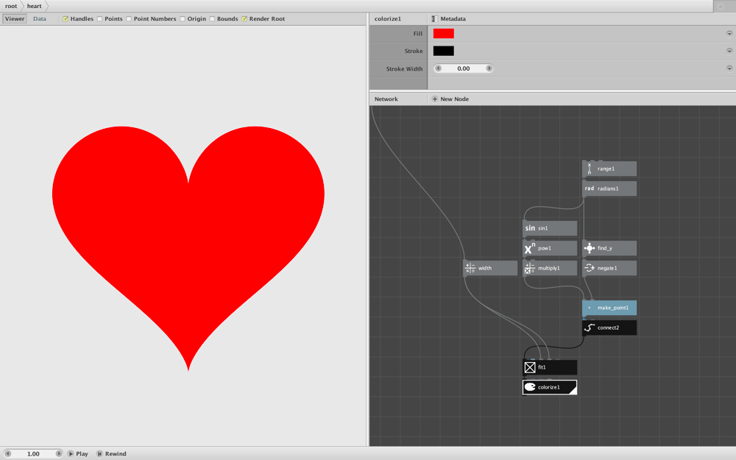The image size is (736, 460).
Task: Click the Metadata icon
Action: 435,19
